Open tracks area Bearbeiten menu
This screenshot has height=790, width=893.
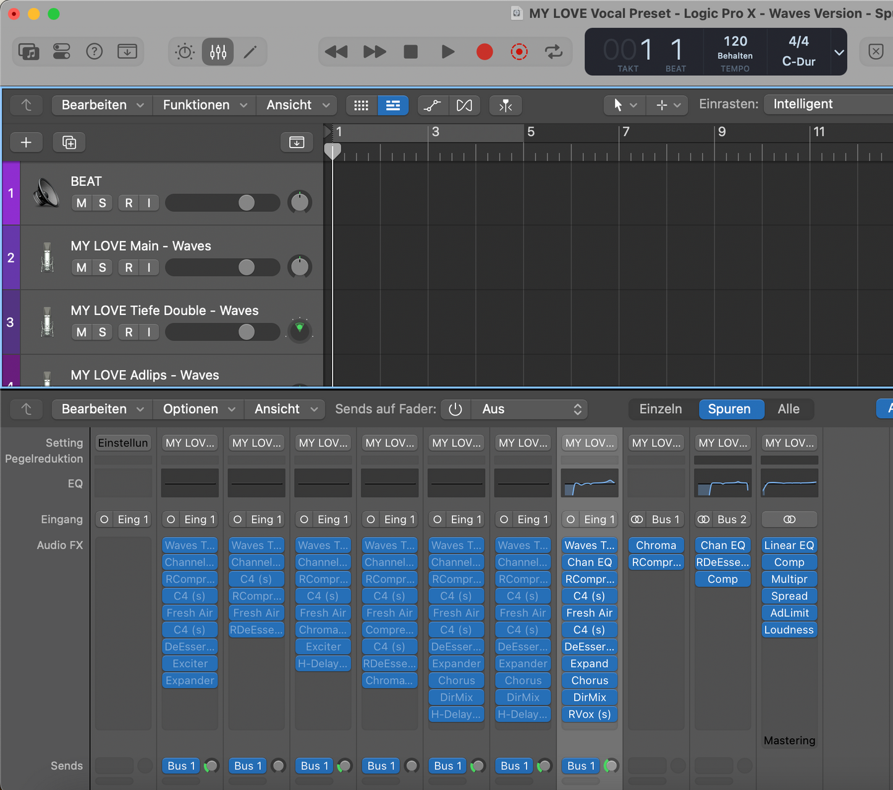[102, 105]
